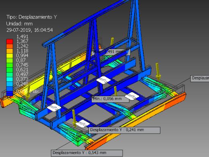Click the Tipo: Desplazamiento Y title text

pyautogui.click(x=32, y=17)
